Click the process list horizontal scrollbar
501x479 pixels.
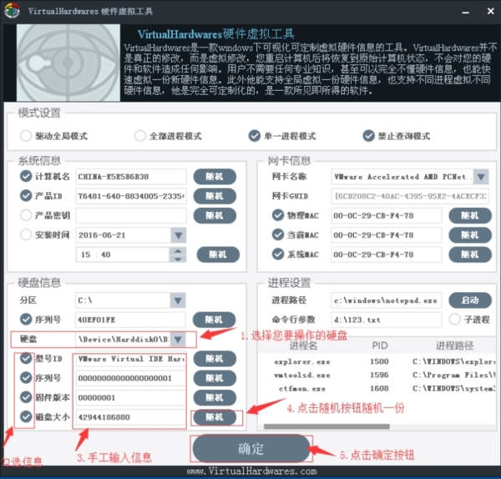(326, 426)
